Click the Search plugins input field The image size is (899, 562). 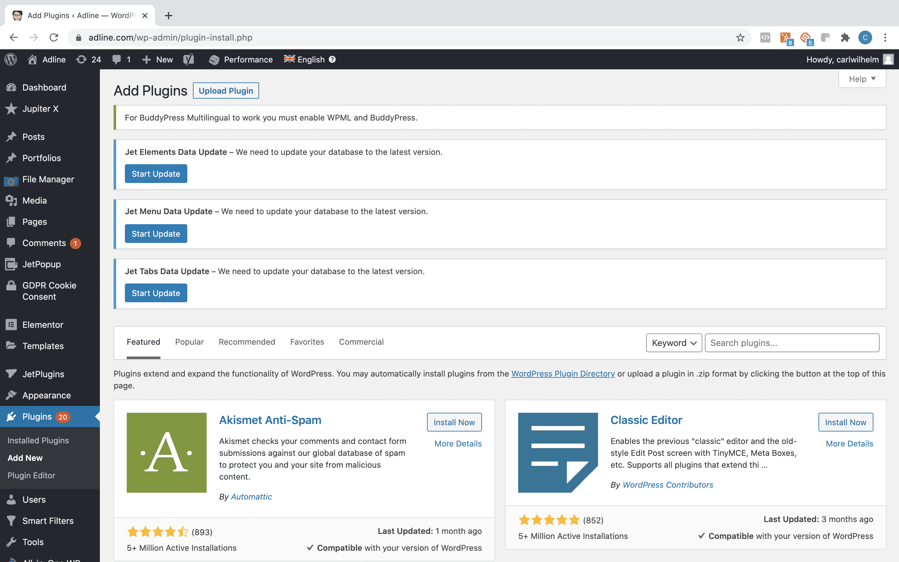coord(792,343)
